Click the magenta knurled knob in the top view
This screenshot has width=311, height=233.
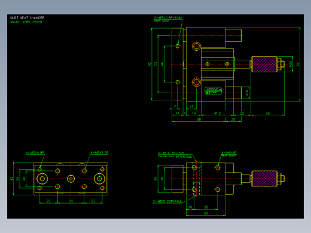pyautogui.click(x=264, y=64)
